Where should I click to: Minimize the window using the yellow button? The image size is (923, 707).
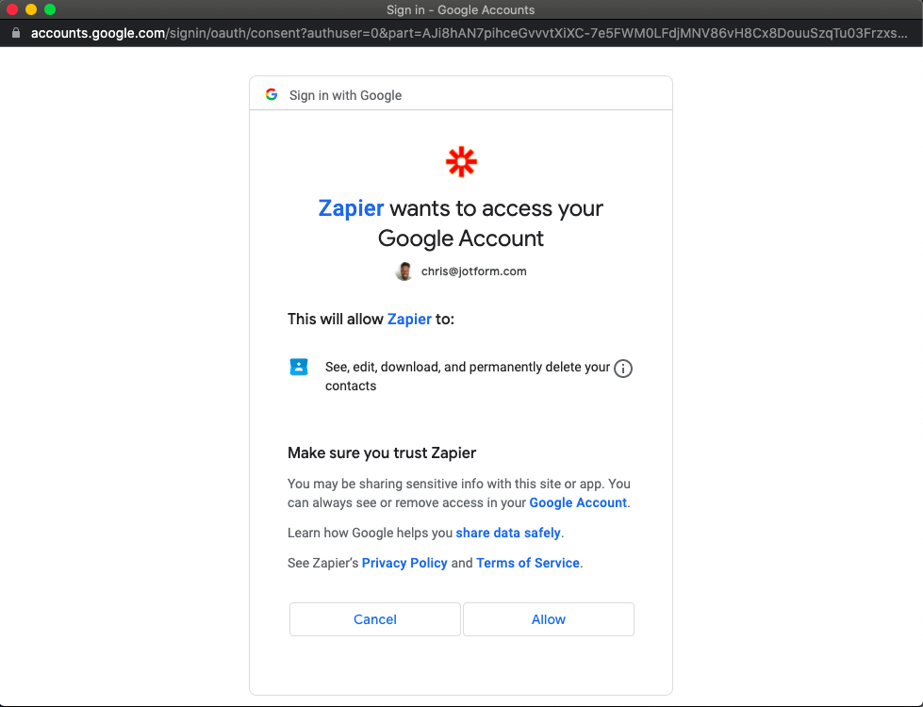point(31,9)
